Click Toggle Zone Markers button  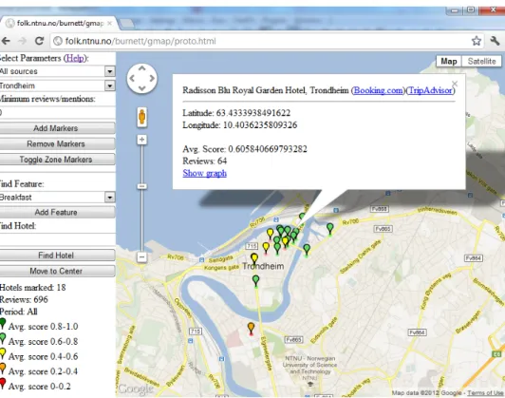pos(57,160)
